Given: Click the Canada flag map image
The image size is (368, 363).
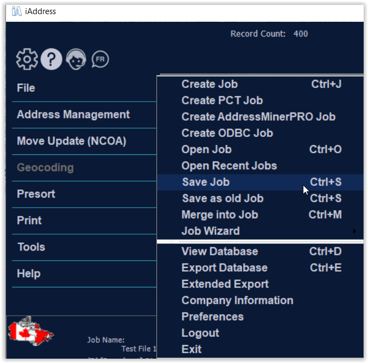Looking at the screenshot, I should coord(31,331).
